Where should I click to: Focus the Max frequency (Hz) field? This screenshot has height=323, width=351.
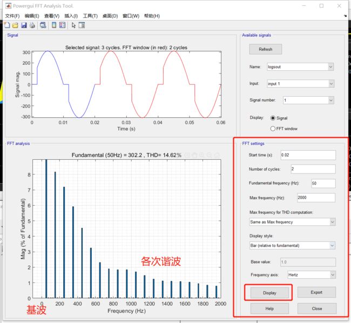(316, 198)
